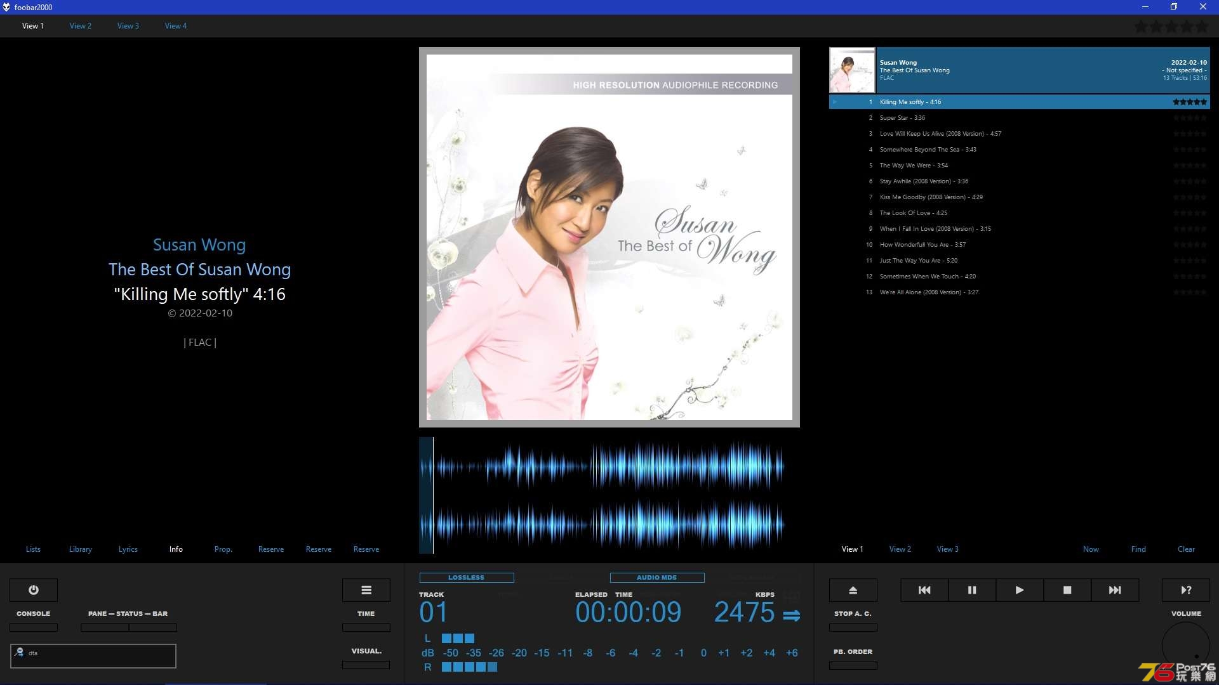This screenshot has height=685, width=1219.
Task: Skip to the previous track
Action: click(x=924, y=590)
